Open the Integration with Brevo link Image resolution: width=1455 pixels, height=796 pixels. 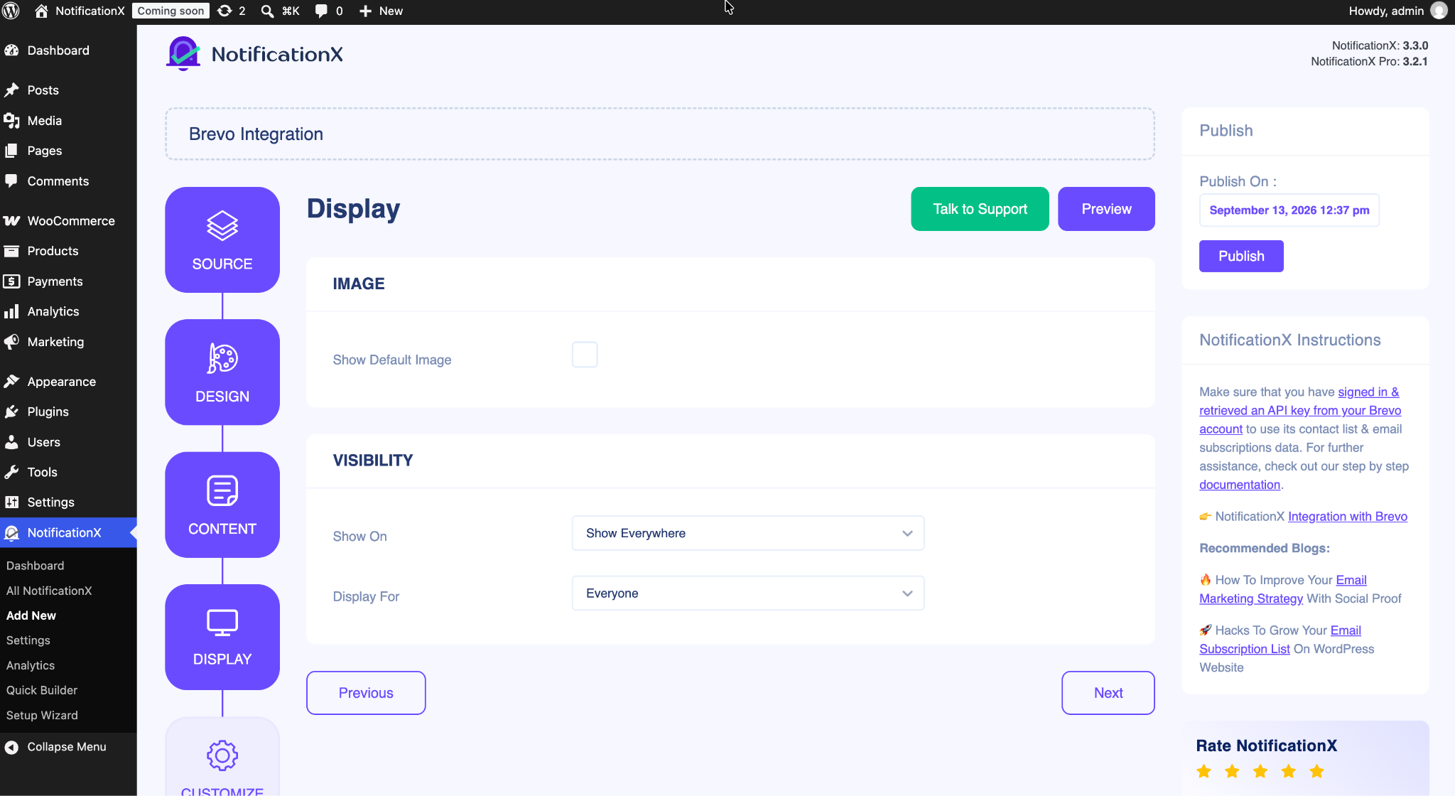click(x=1348, y=517)
